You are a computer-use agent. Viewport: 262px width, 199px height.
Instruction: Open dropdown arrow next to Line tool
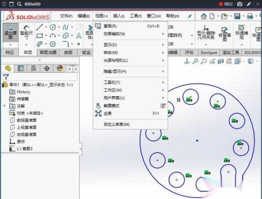pos(46,27)
